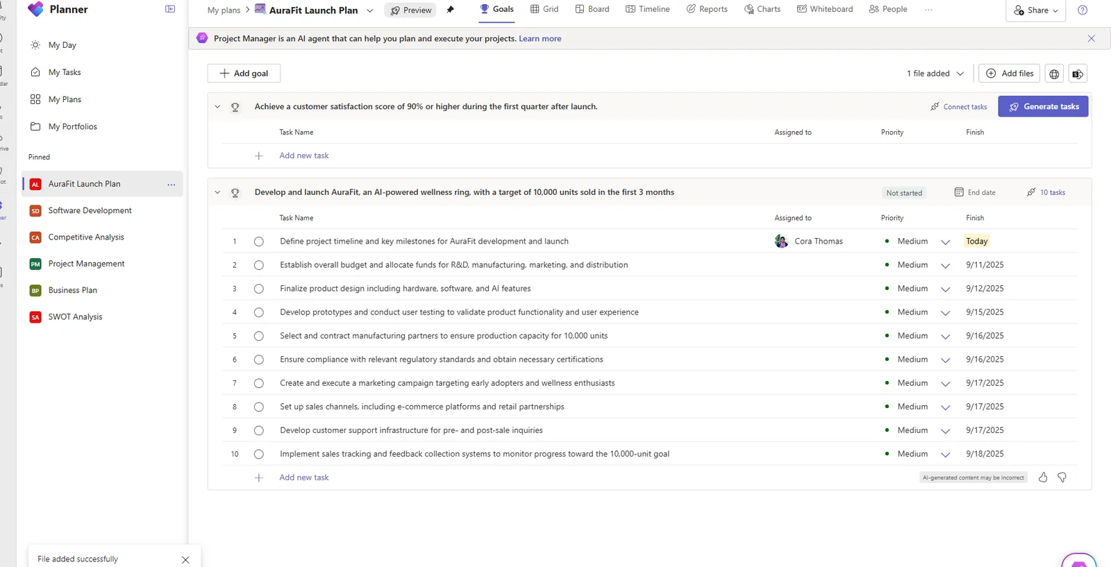Screen dimensions: 1111x567
Task: Set the End date for AuraFit goal
Action: 975,193
